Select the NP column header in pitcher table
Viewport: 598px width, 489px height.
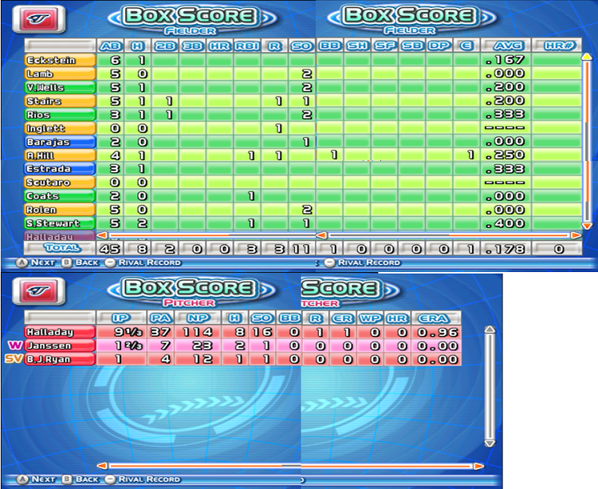click(x=199, y=318)
